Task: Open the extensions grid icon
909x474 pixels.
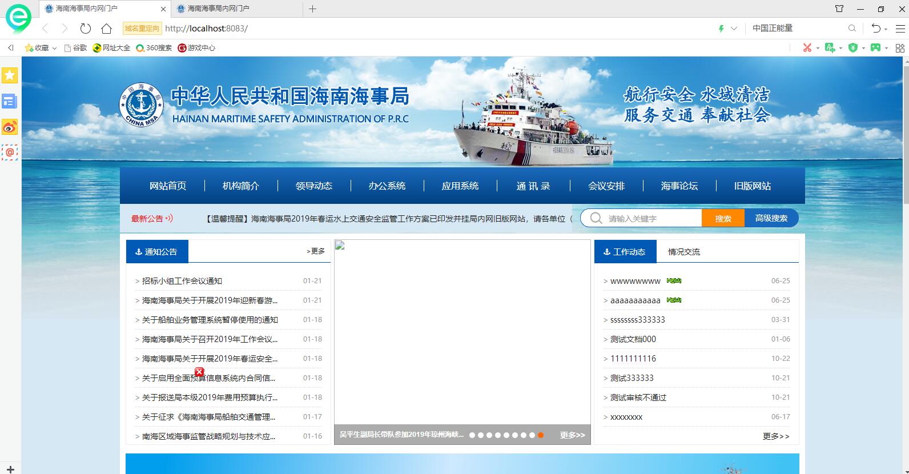Action: [x=900, y=48]
